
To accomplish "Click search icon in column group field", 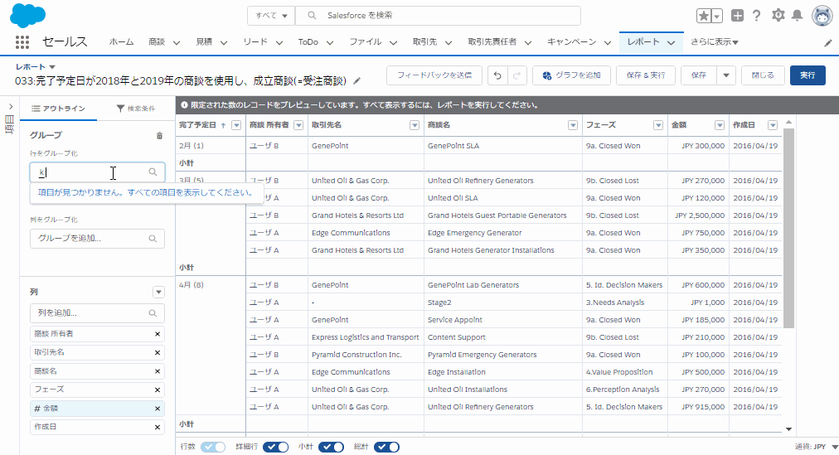I will [153, 239].
